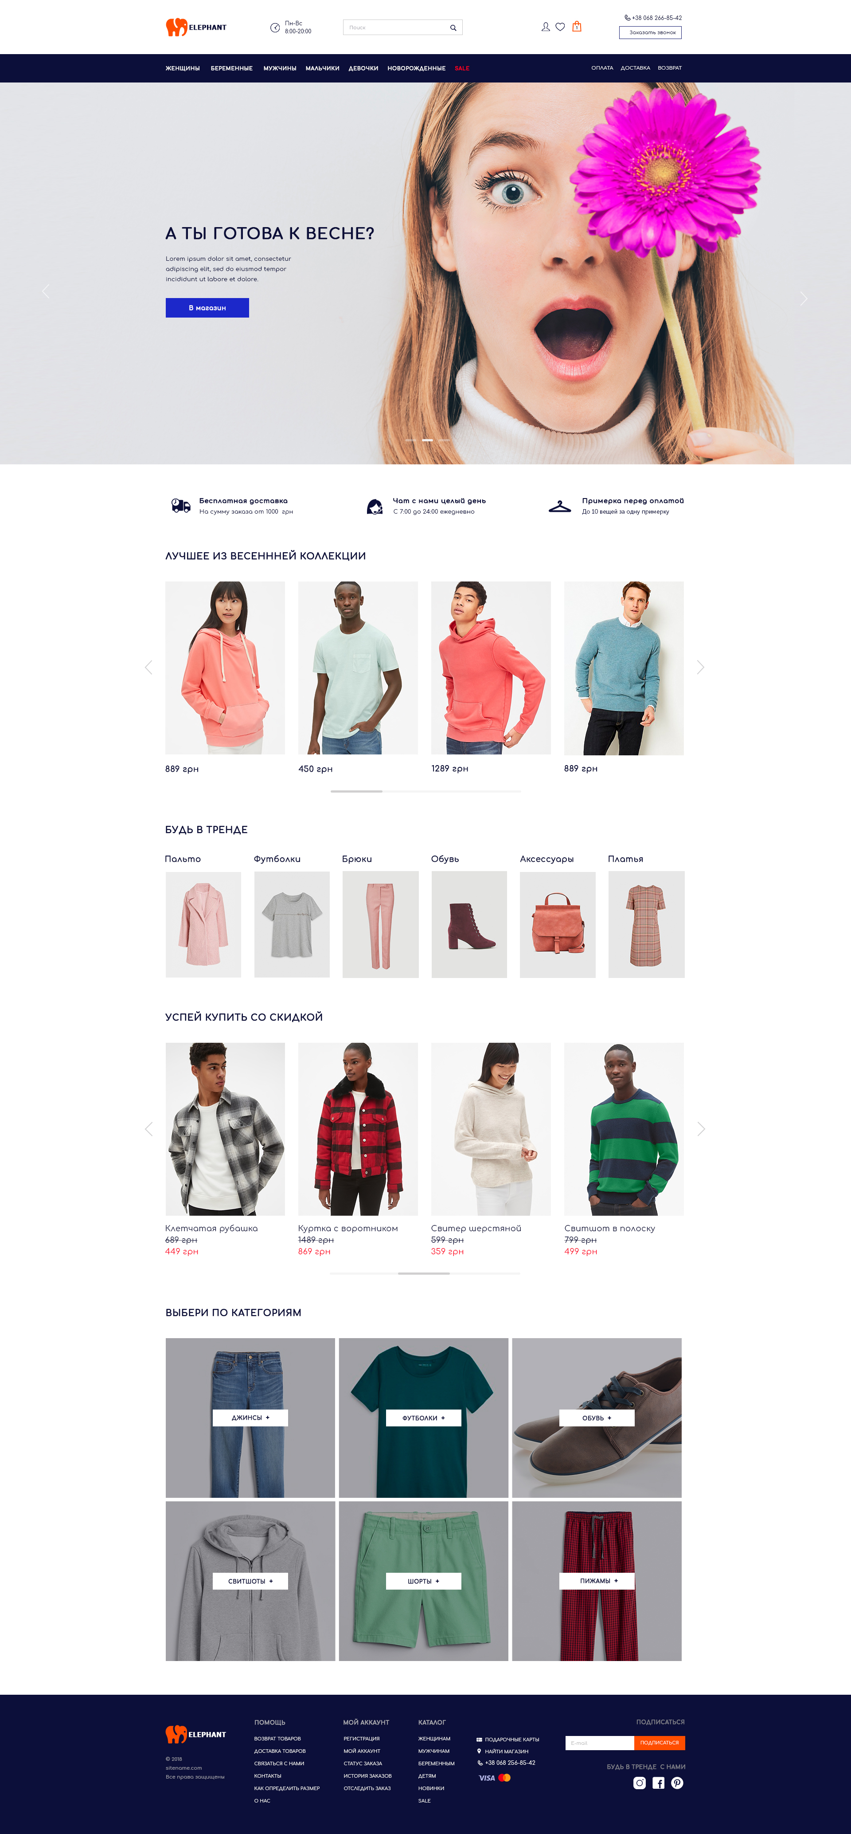The height and width of the screenshot is (1834, 851).
Task: Open the user account icon
Action: click(546, 27)
